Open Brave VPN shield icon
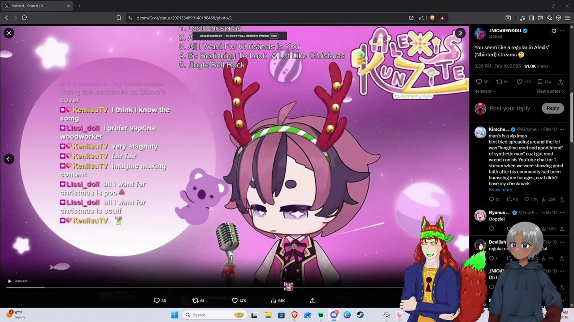The width and height of the screenshot is (574, 322). click(x=558, y=18)
